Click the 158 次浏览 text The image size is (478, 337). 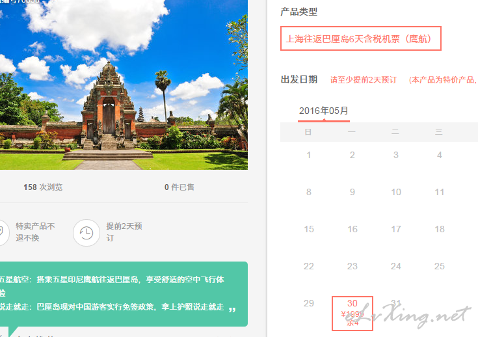coord(43,187)
